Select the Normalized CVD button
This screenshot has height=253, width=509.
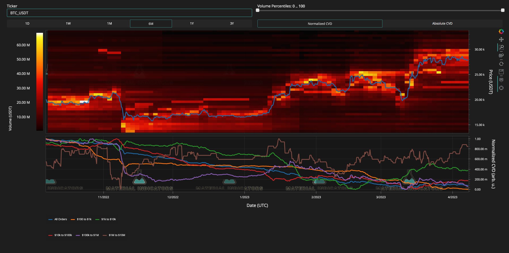point(320,24)
